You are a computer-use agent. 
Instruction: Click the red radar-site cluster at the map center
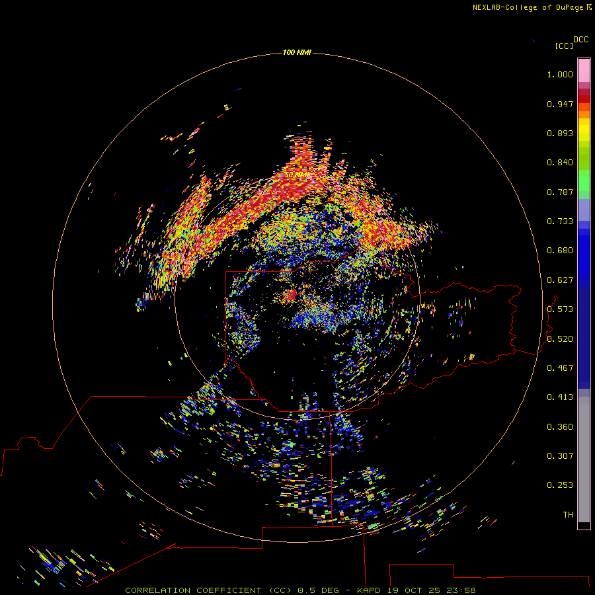[292, 295]
